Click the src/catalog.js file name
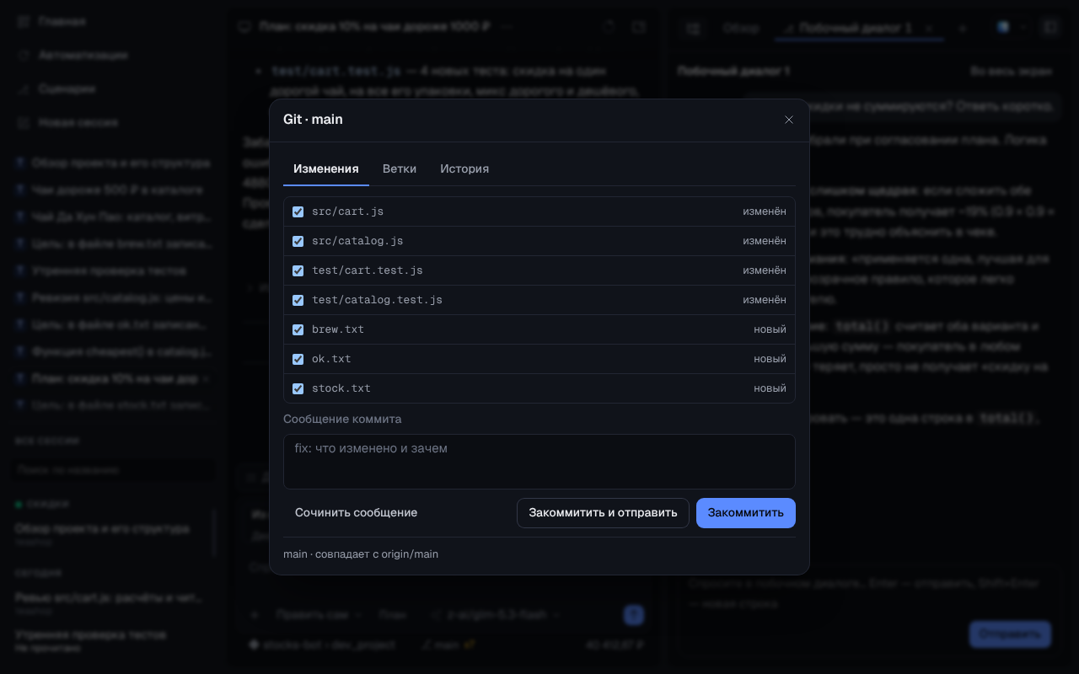 click(357, 241)
